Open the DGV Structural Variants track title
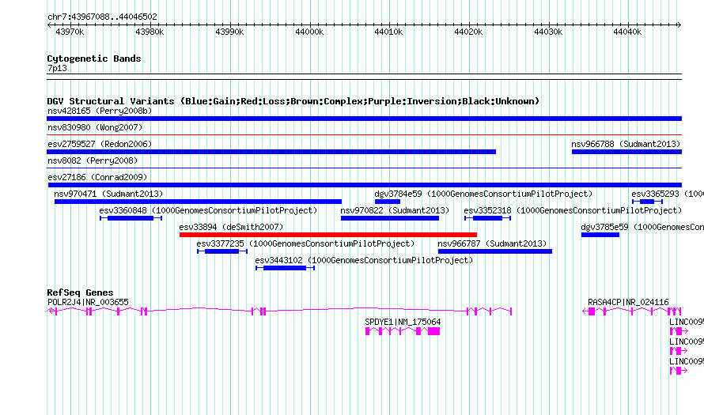704x415 pixels. coord(293,101)
